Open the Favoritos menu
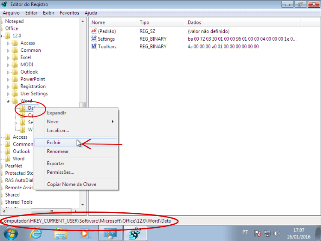This screenshot has width=321, height=241. pyautogui.click(x=69, y=13)
